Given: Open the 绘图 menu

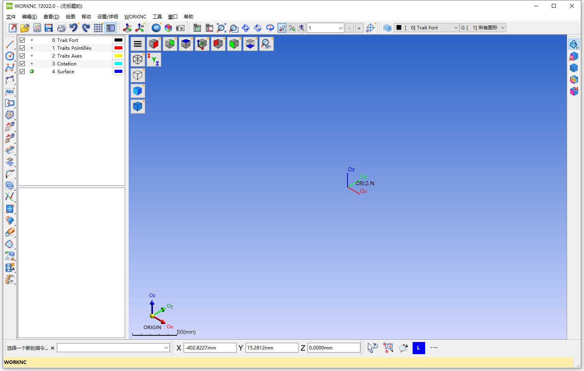Looking at the screenshot, I should click(71, 17).
